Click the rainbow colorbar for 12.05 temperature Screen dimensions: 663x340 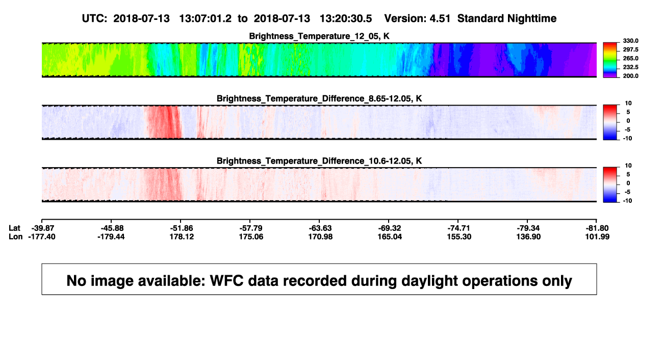point(610,60)
